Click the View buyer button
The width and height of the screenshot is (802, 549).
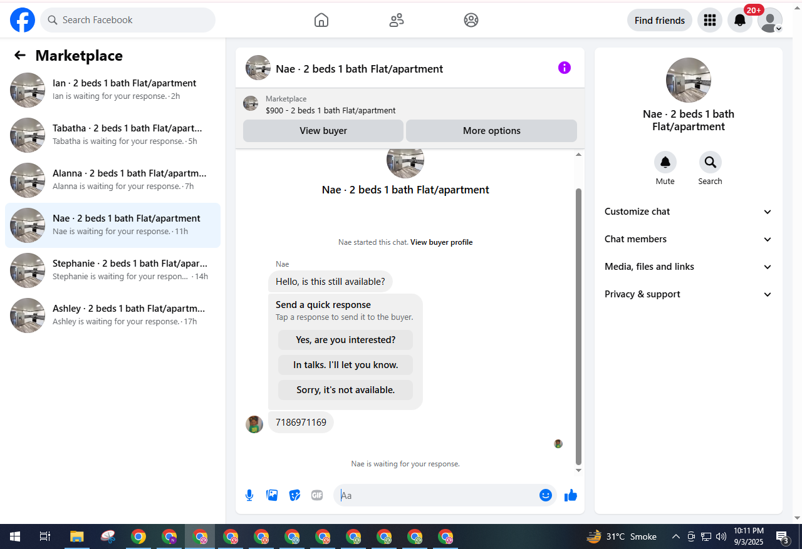coord(323,131)
